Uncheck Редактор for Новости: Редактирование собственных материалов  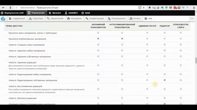[x=165, y=80]
